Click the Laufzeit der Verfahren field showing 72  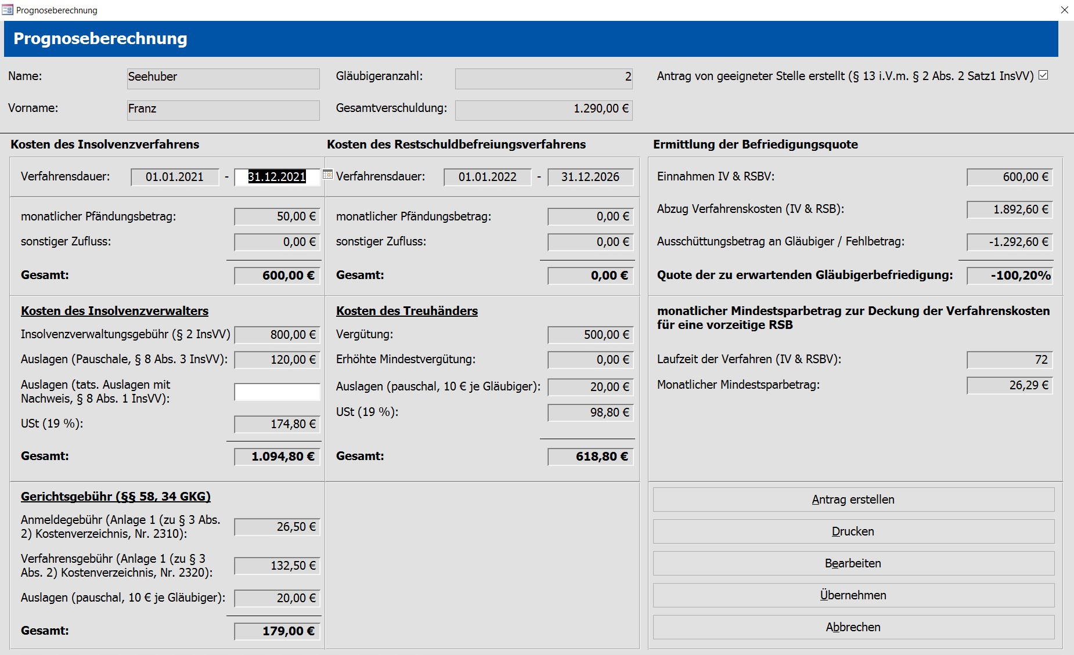point(1010,360)
